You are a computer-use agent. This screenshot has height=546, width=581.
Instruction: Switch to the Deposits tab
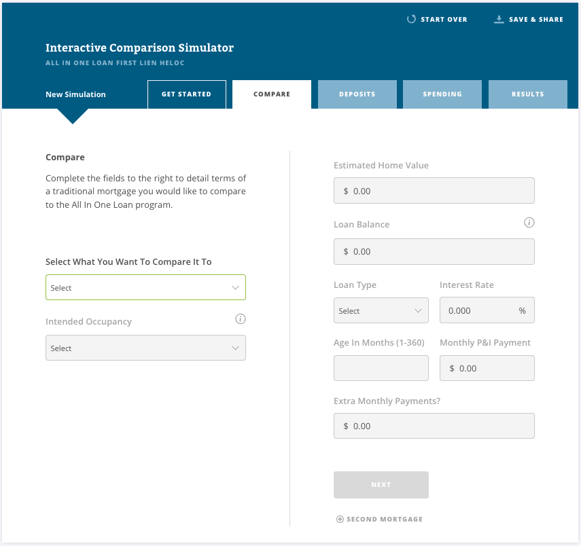pos(357,94)
